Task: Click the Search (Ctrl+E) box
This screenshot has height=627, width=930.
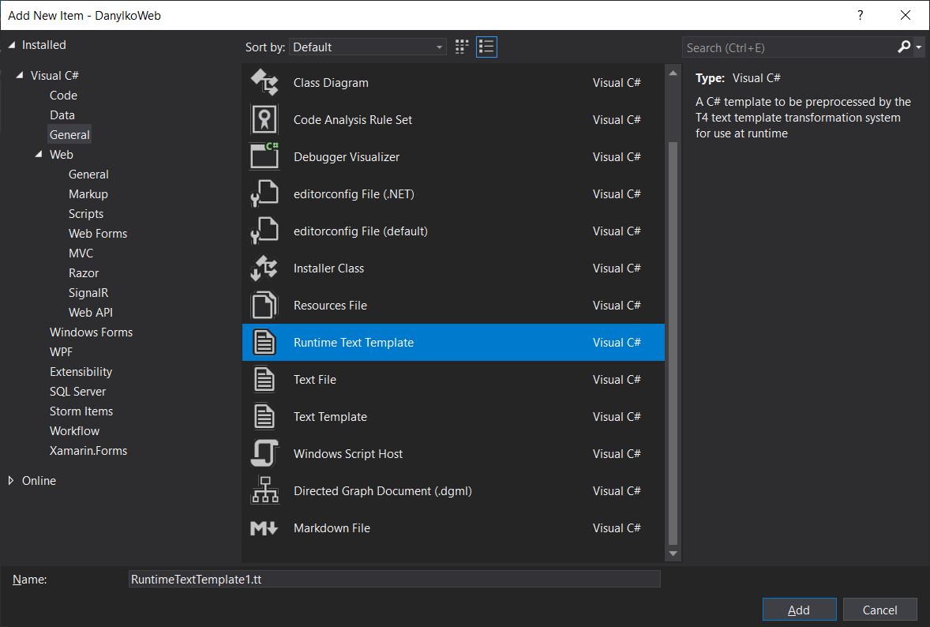Action: (x=790, y=47)
